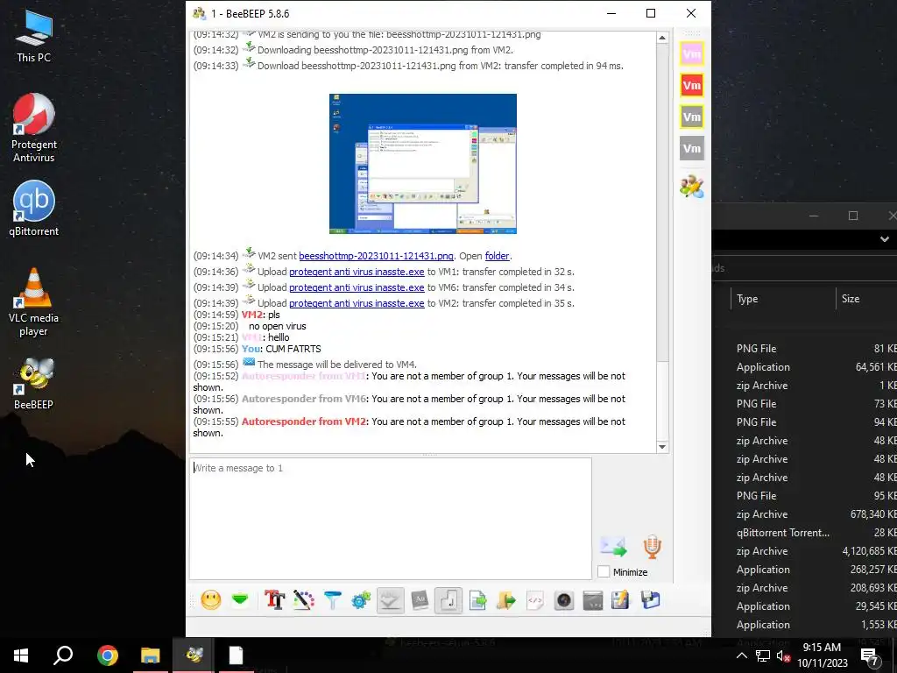Click the save chat floppy disks icon
The image size is (897, 673).
point(651,599)
